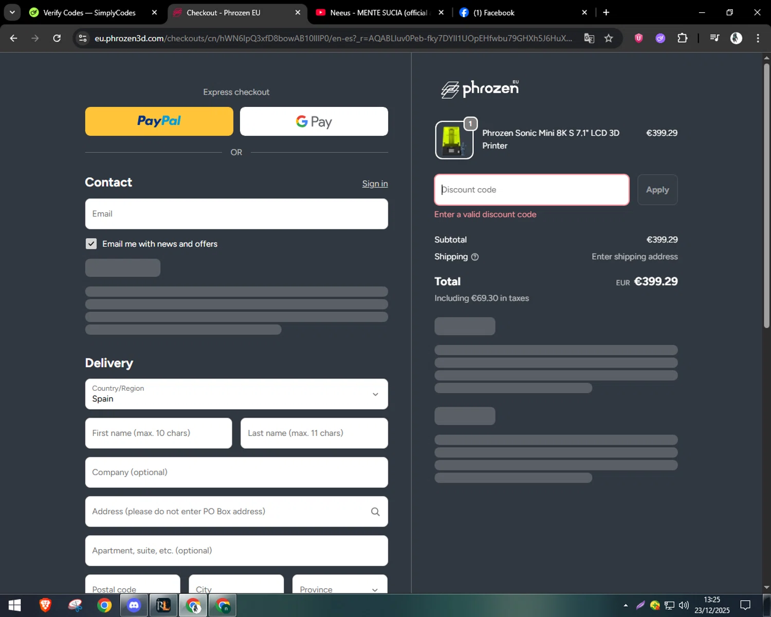Open Rocket League icon in taskbar
771x617 pixels.
point(163,606)
